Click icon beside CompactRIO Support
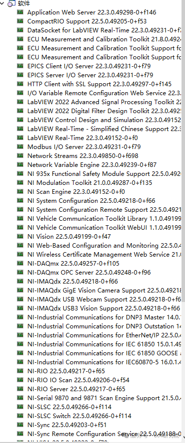 (x=20, y=21)
